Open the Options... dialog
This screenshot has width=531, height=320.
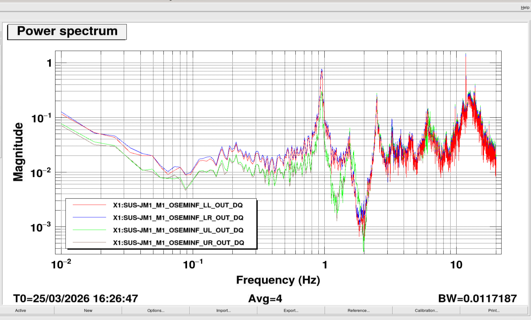pos(156,310)
